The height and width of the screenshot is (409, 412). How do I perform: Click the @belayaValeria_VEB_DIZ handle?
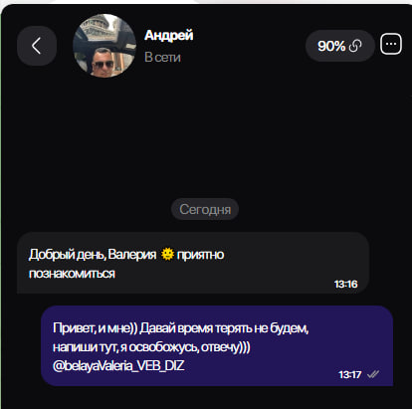click(118, 366)
